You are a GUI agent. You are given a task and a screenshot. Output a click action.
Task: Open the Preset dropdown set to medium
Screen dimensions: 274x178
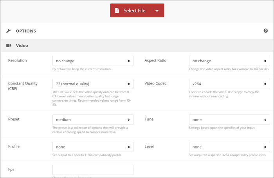93,120
